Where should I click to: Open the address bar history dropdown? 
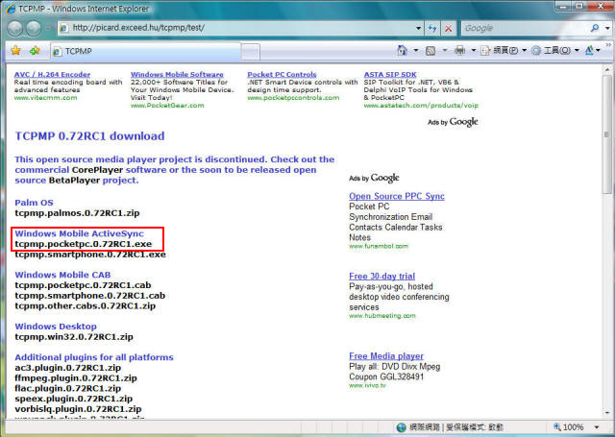click(419, 28)
